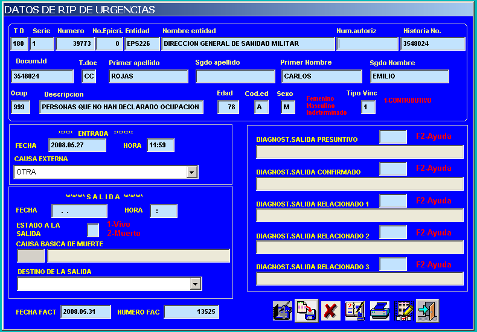Click the Sgdo Nombre field with EMILIO

pos(409,76)
